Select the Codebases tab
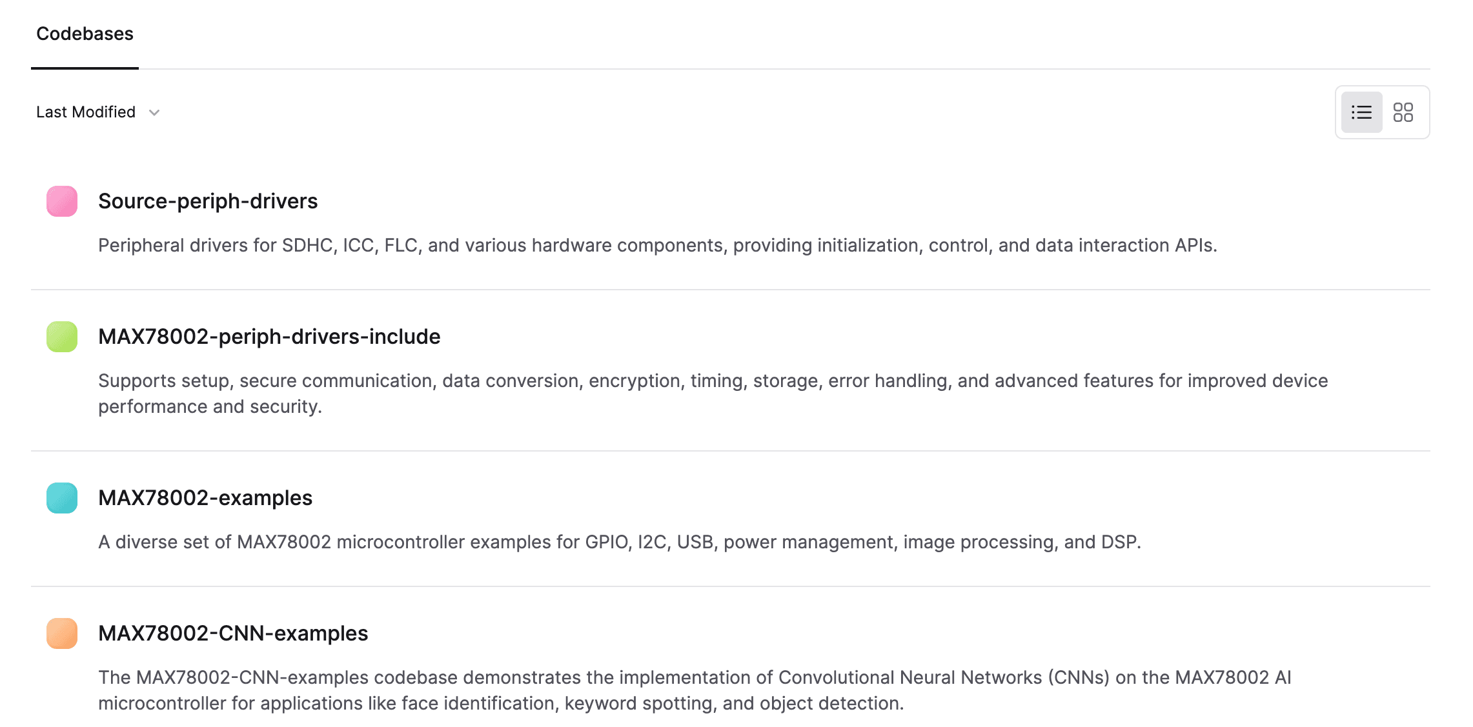The width and height of the screenshot is (1473, 727). (x=85, y=34)
